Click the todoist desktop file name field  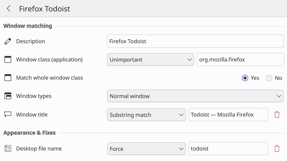click(228, 149)
